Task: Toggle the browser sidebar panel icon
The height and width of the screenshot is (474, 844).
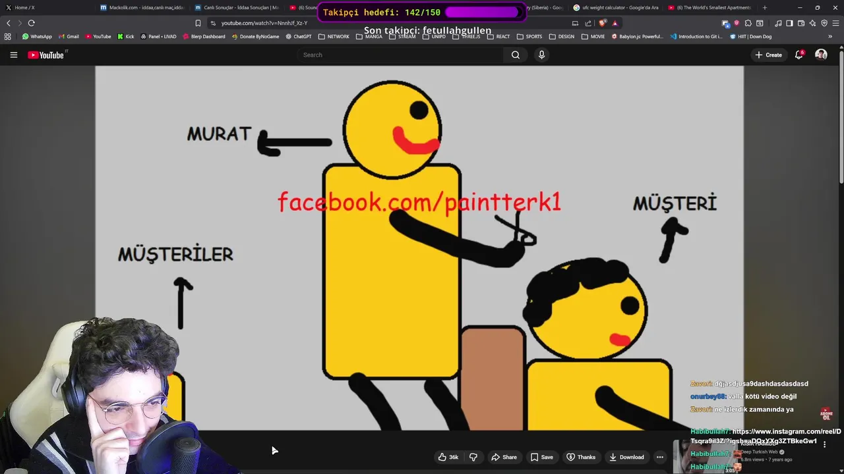Action: click(789, 23)
